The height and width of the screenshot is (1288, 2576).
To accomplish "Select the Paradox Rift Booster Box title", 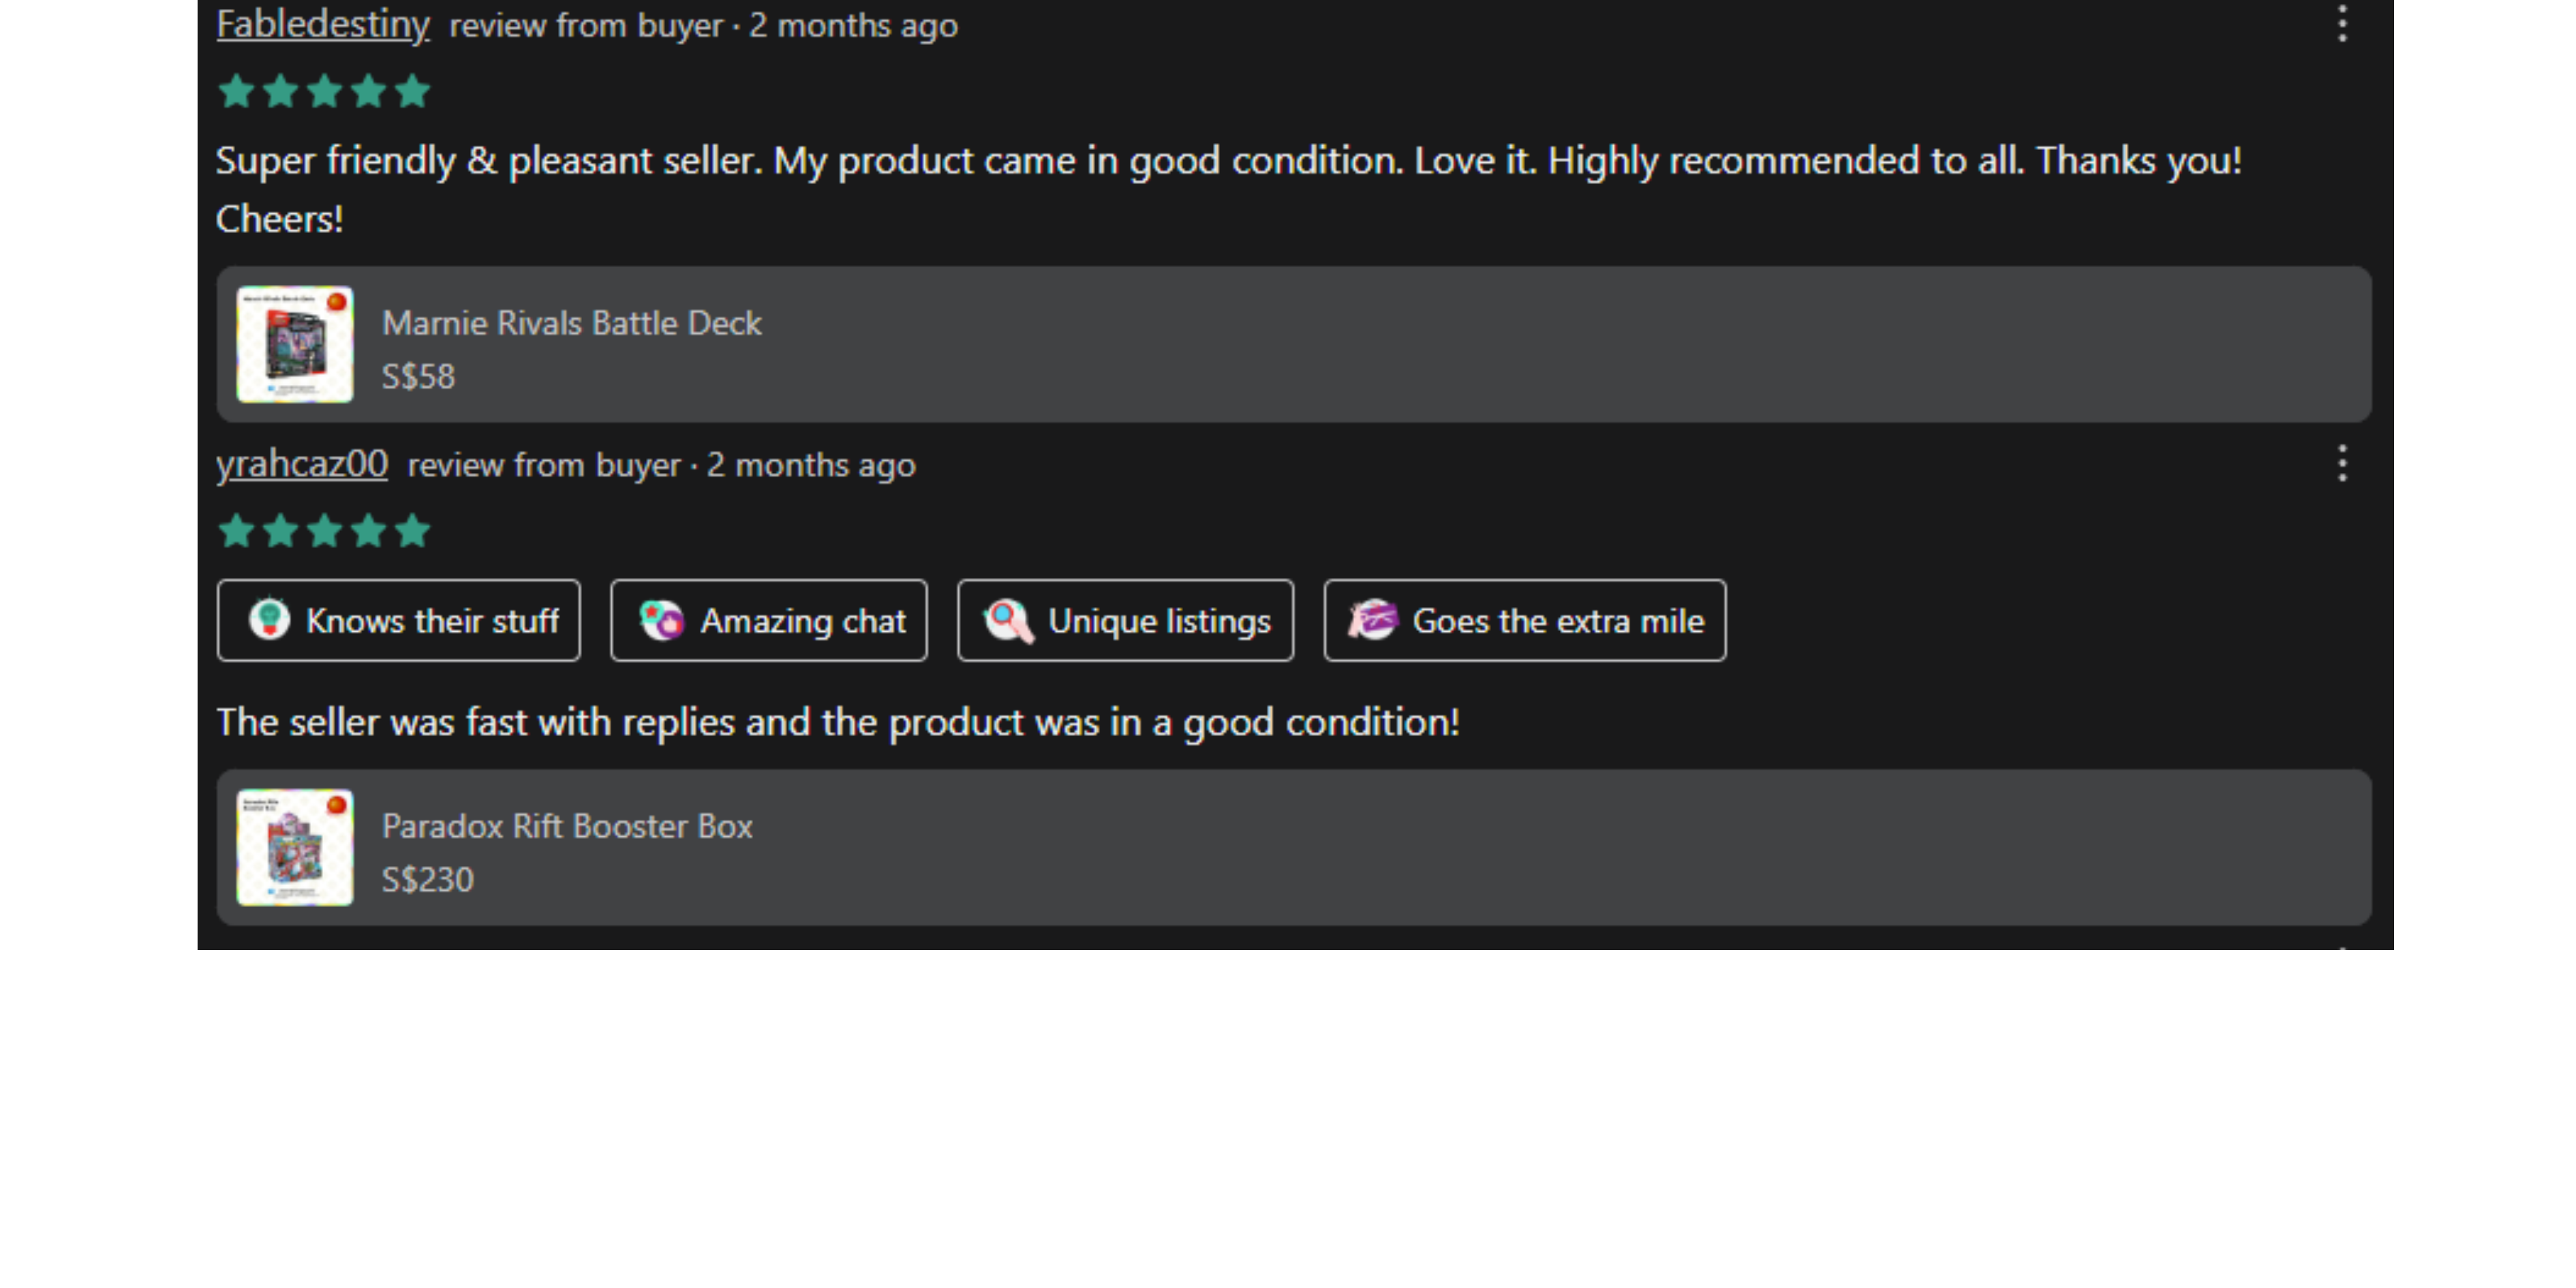I will (x=567, y=826).
